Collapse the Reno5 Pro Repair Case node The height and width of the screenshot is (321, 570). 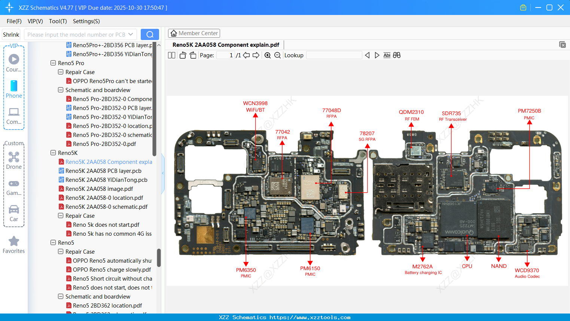(x=60, y=72)
